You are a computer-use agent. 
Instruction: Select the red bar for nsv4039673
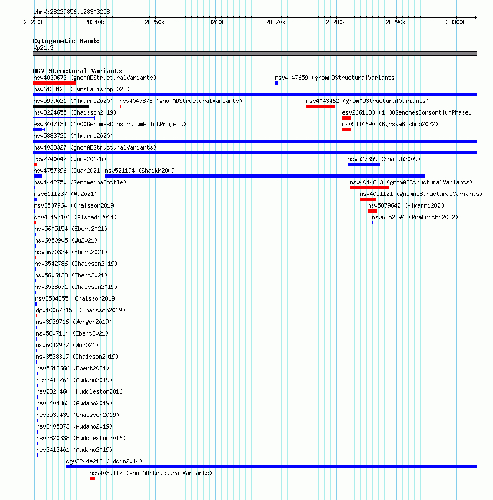pyautogui.click(x=55, y=83)
